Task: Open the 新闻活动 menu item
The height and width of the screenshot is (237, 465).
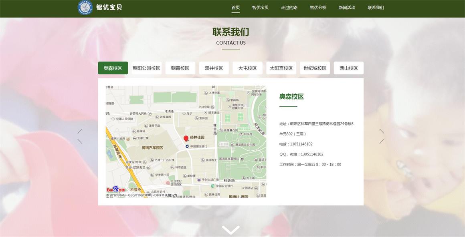Action: click(x=347, y=7)
